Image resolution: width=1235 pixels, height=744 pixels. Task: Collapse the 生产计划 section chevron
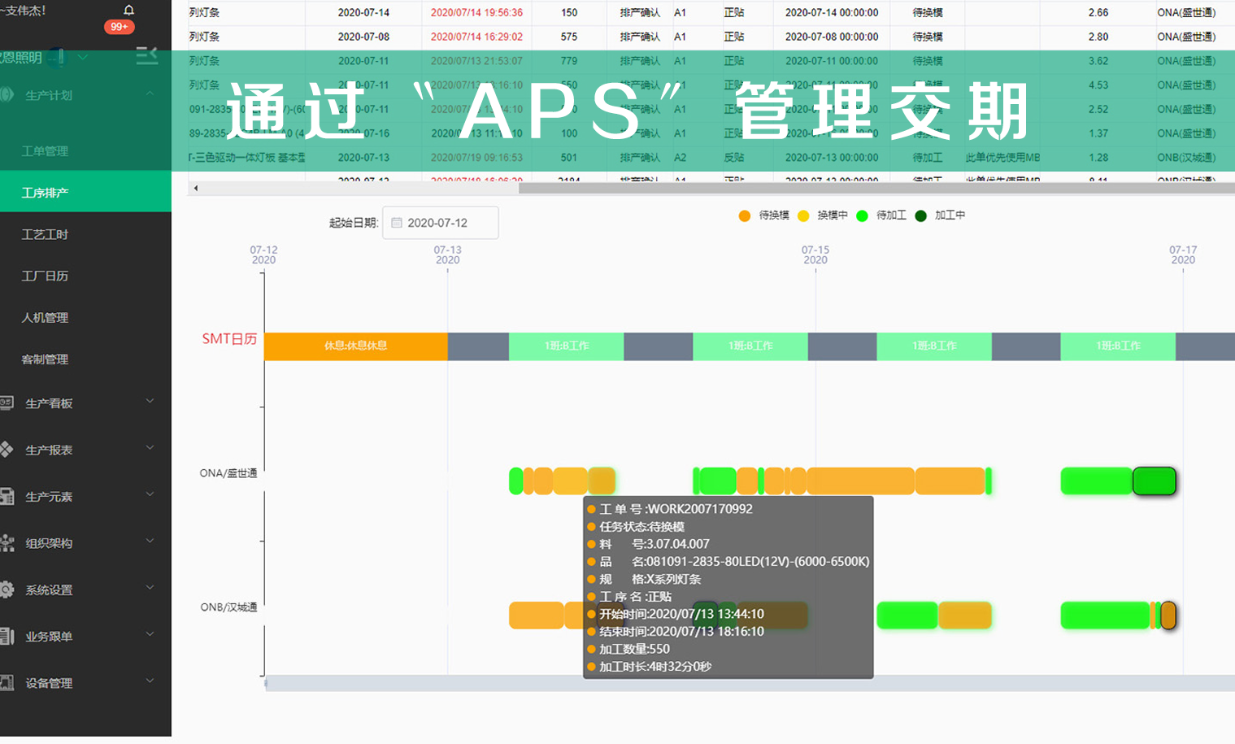[150, 92]
